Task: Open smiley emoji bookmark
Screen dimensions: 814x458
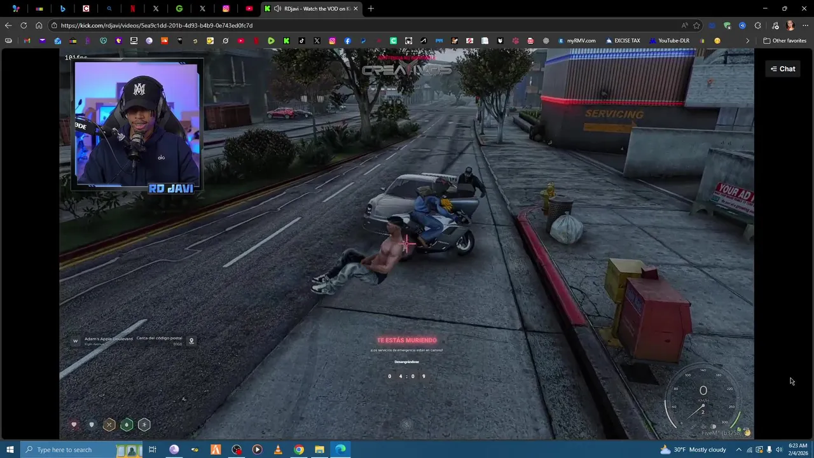Action: [717, 41]
